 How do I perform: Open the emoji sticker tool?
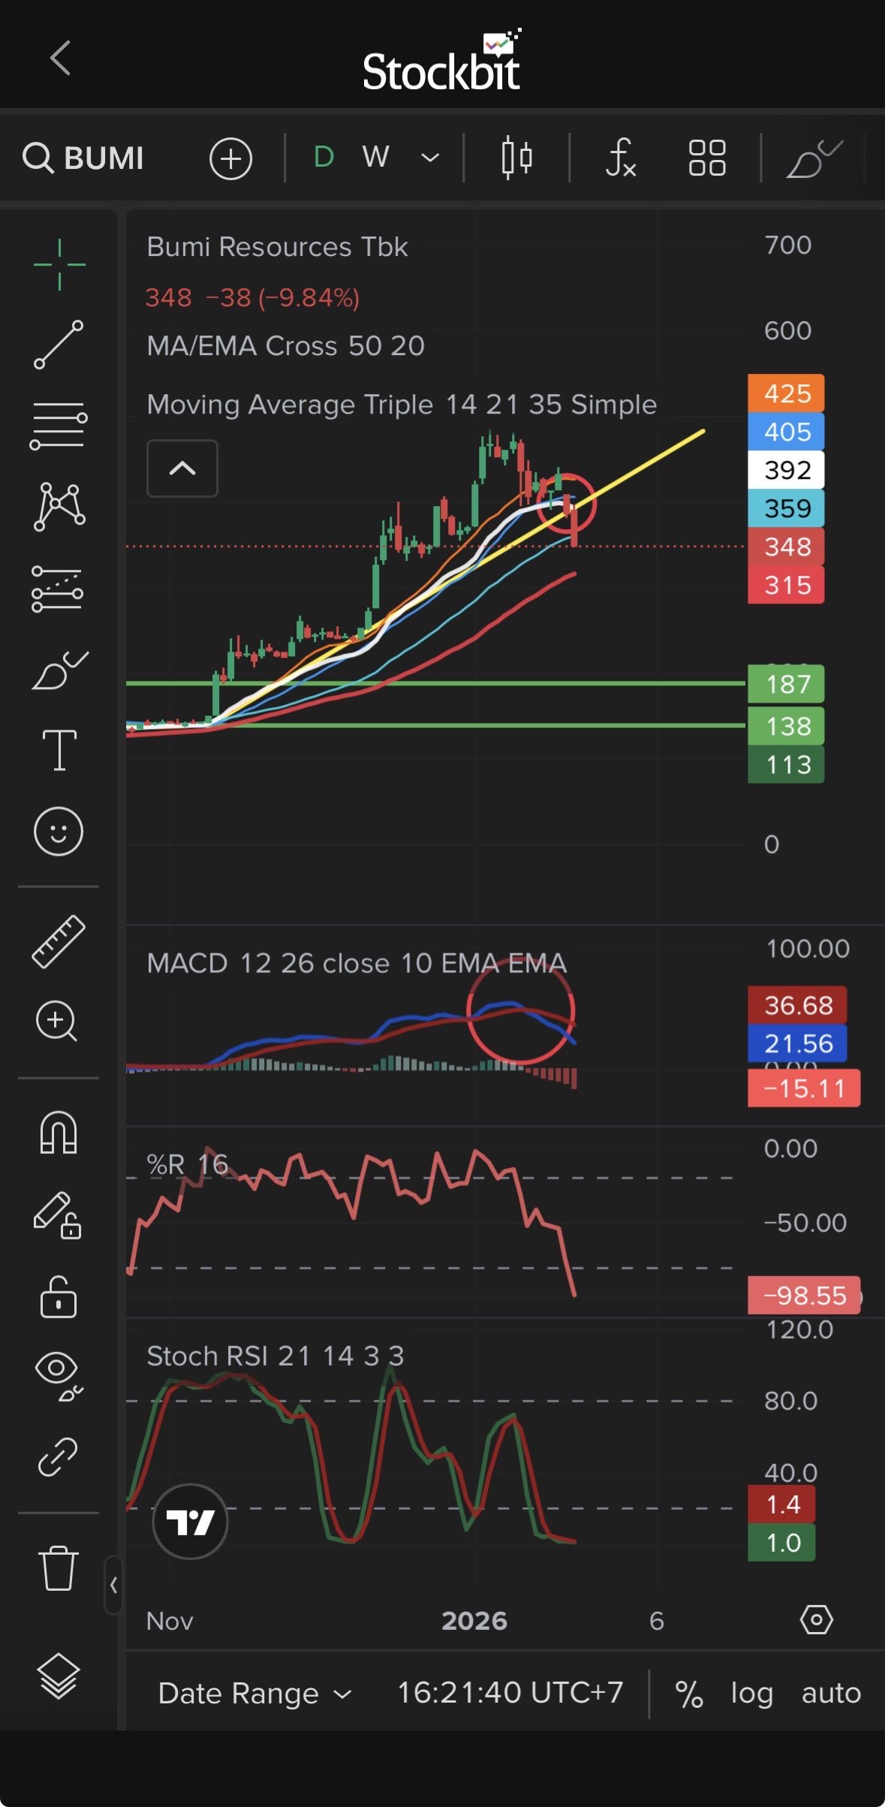point(59,831)
